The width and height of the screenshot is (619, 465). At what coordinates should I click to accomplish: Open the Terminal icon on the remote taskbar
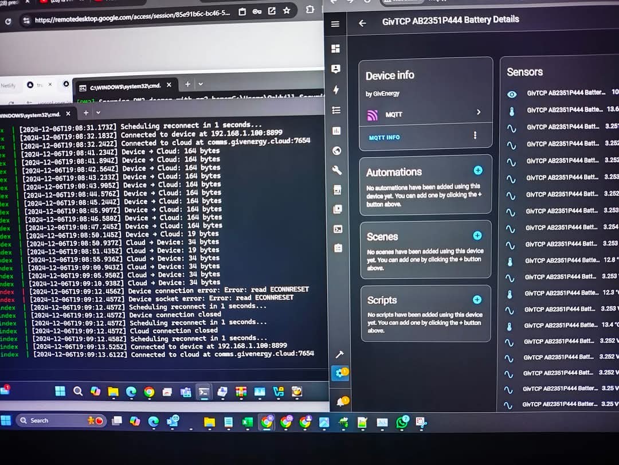[x=203, y=392]
